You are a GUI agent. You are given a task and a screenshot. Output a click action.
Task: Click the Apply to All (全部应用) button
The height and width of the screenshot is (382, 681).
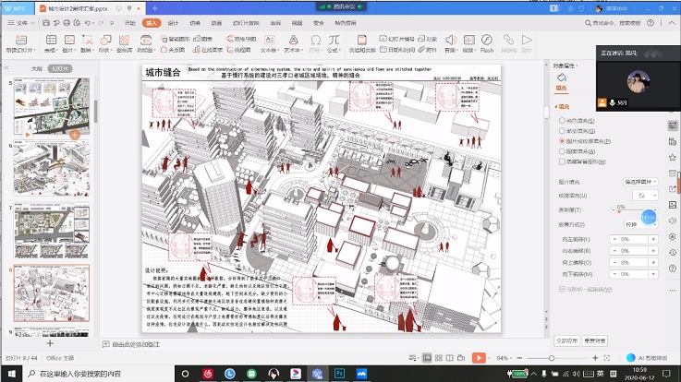tap(566, 340)
